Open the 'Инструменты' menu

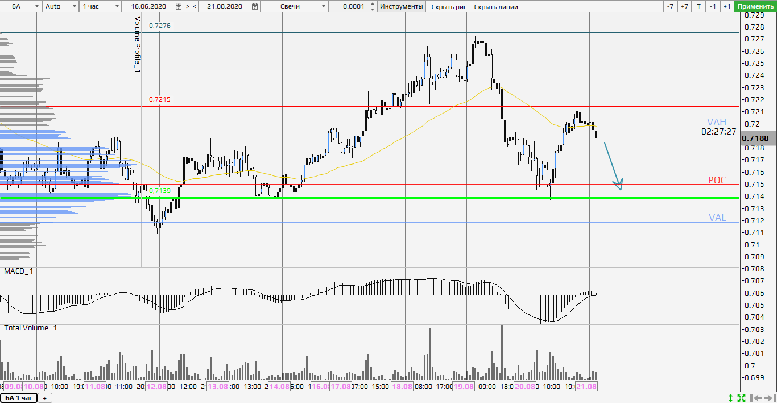[x=401, y=6]
